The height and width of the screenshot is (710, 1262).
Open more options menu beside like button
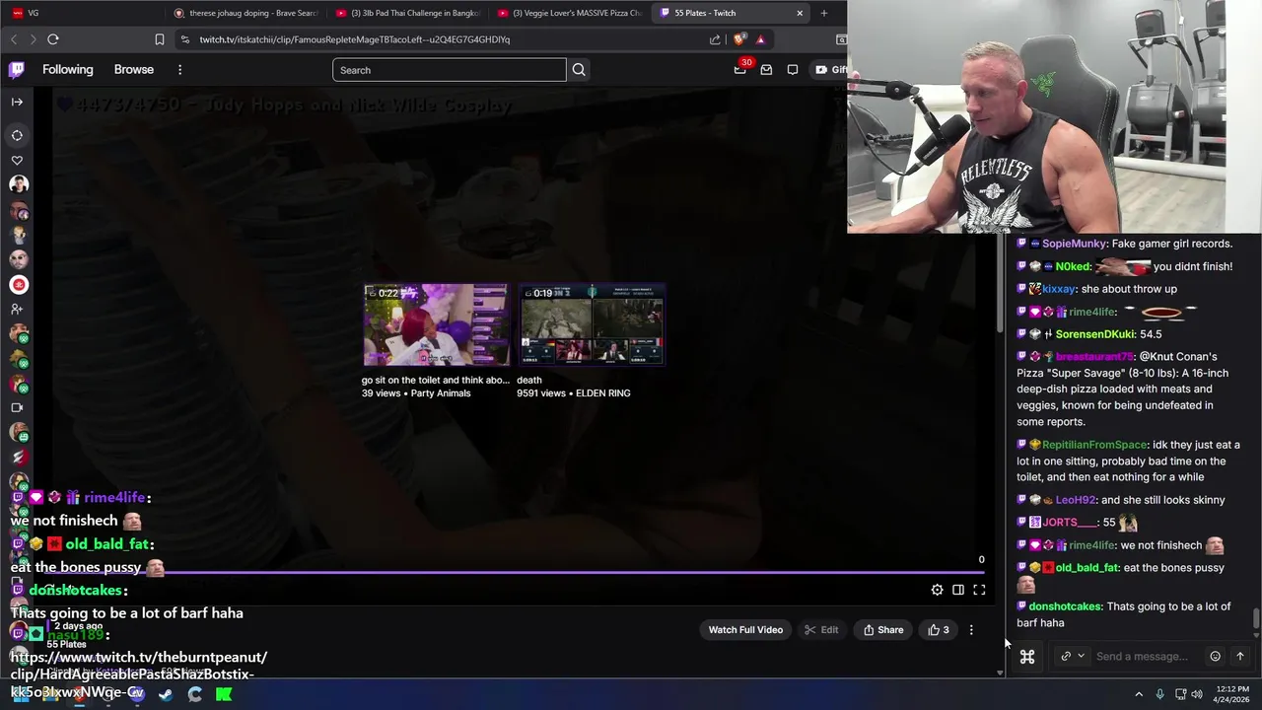971,630
